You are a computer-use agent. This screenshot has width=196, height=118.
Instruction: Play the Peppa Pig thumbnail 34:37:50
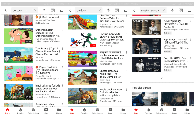pyautogui.click(x=18, y=73)
